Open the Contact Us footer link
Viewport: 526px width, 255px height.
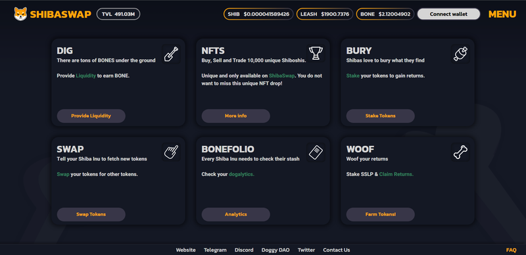(337, 250)
